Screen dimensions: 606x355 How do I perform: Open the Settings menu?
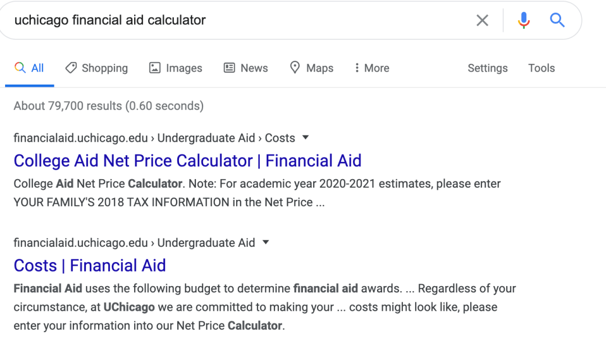pyautogui.click(x=488, y=68)
